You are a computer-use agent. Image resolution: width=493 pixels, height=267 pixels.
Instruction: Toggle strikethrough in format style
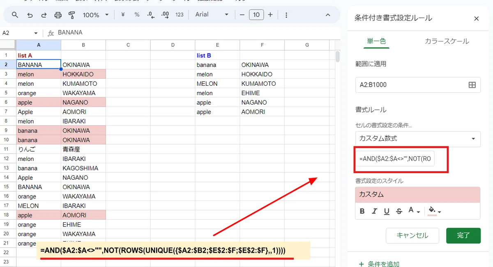tap(399, 212)
